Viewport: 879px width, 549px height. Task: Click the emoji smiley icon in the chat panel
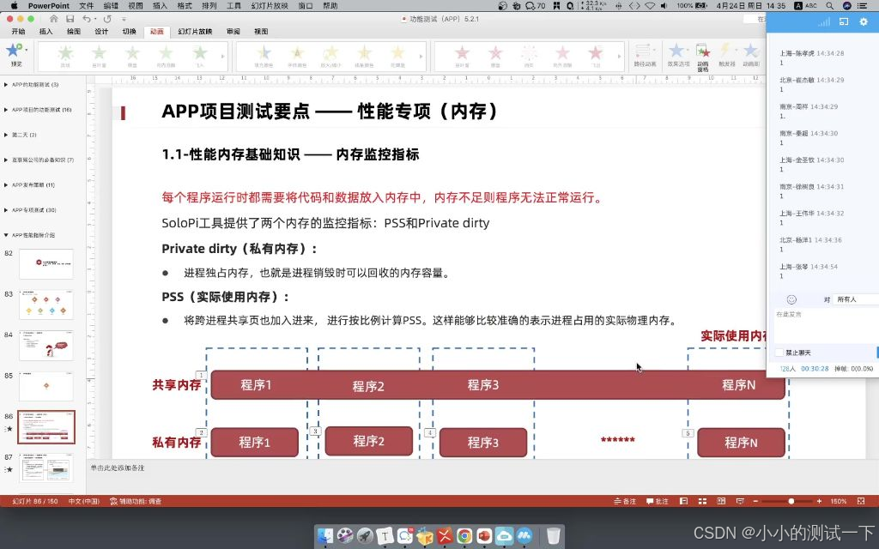(x=791, y=299)
